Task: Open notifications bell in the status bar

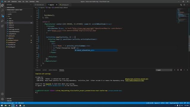Action: click(x=188, y=103)
